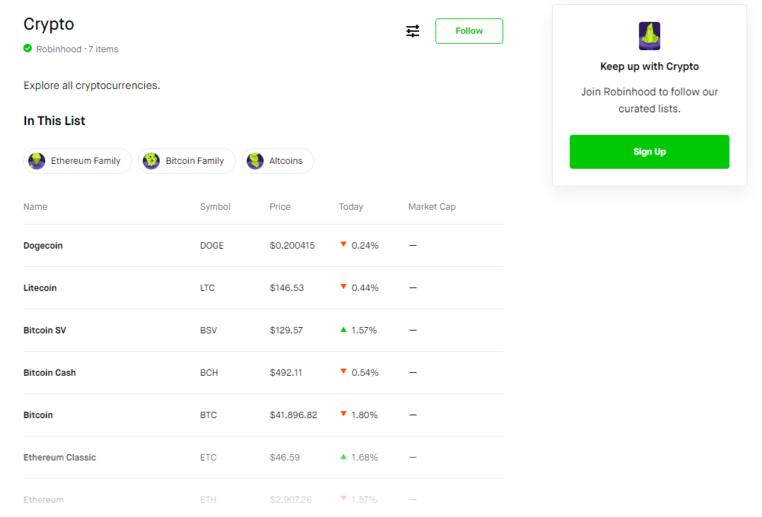Filter by Ethereum Family
This screenshot has width=762, height=517.
[x=78, y=161]
